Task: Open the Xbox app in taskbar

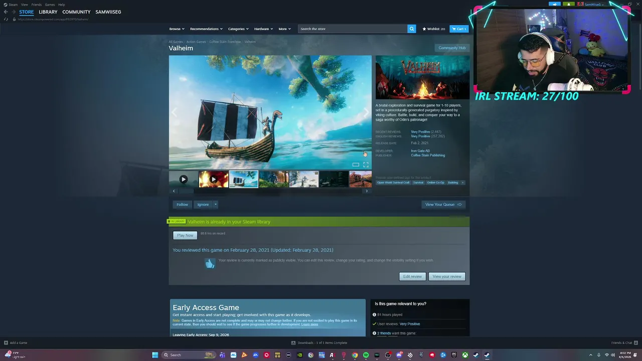Action: point(465,355)
